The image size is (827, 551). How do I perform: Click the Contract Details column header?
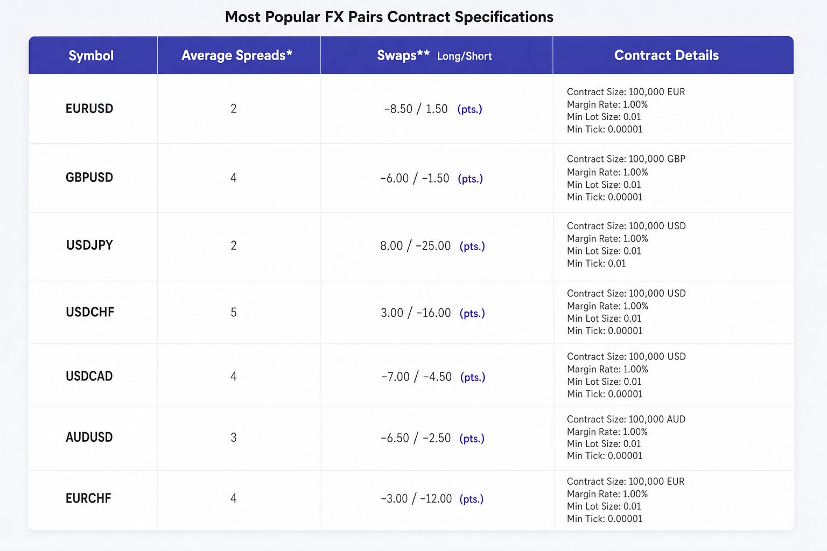(667, 55)
